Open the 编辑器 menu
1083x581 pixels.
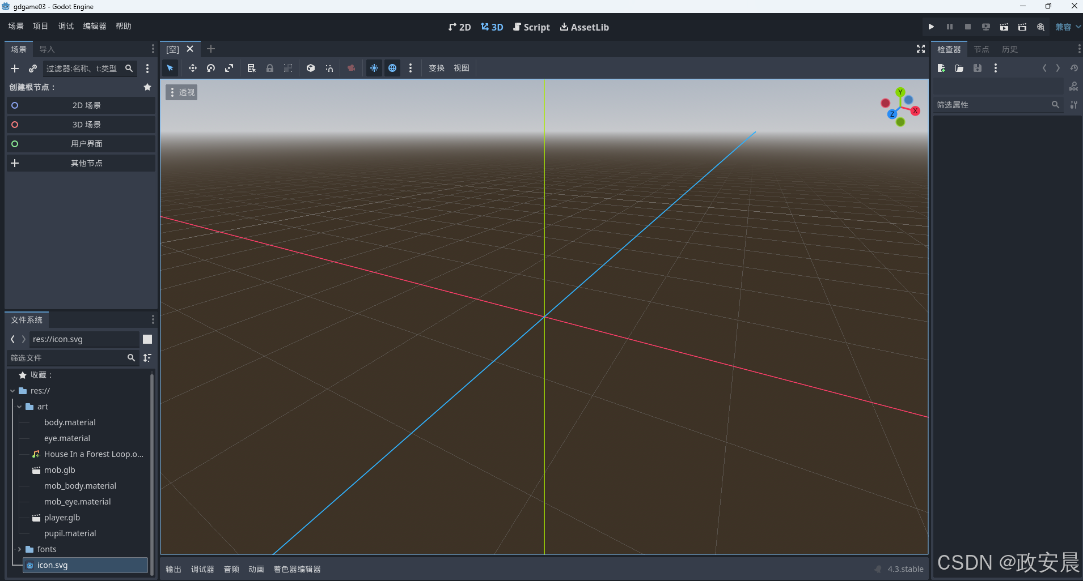tap(95, 26)
